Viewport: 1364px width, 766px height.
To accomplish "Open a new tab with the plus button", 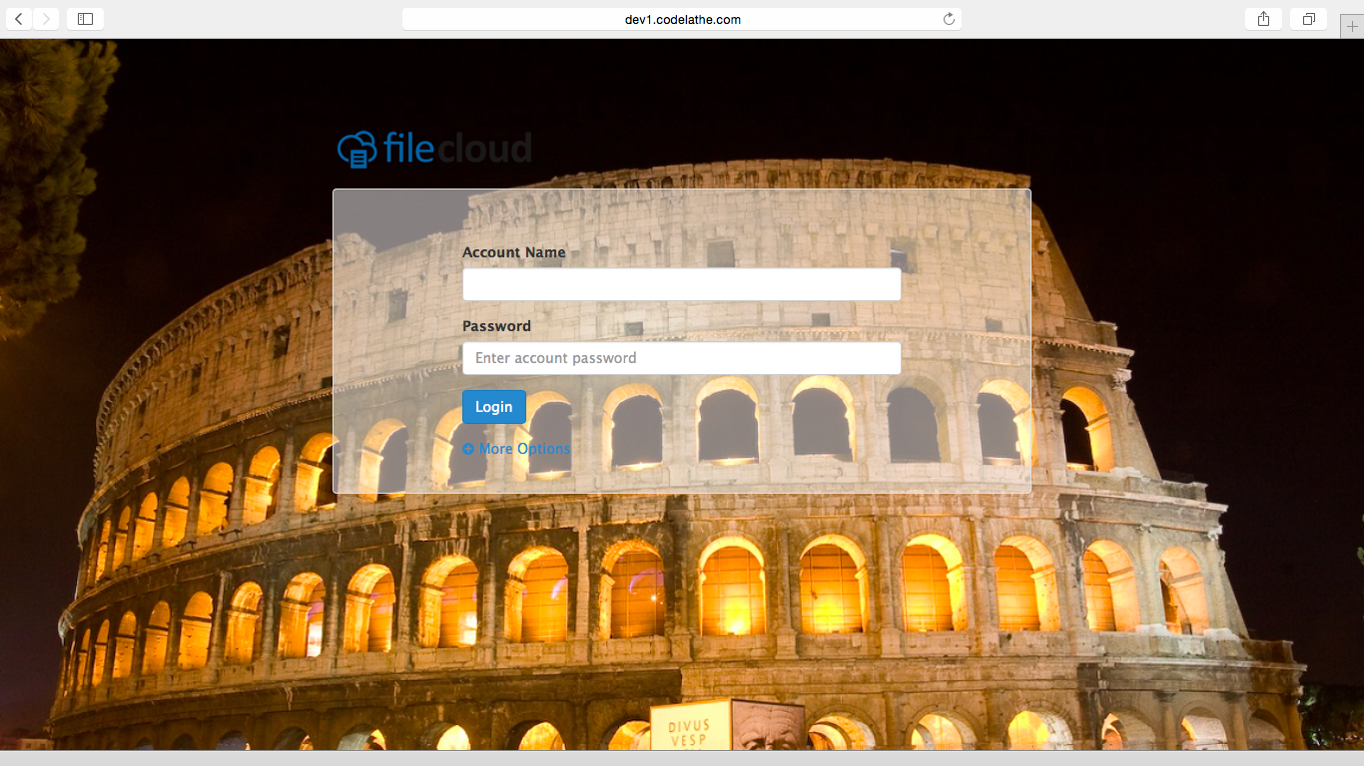I will 1352,27.
